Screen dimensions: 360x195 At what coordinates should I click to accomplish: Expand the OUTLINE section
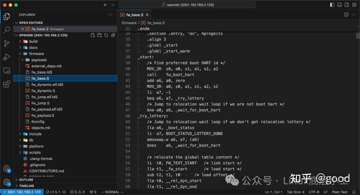point(27,180)
